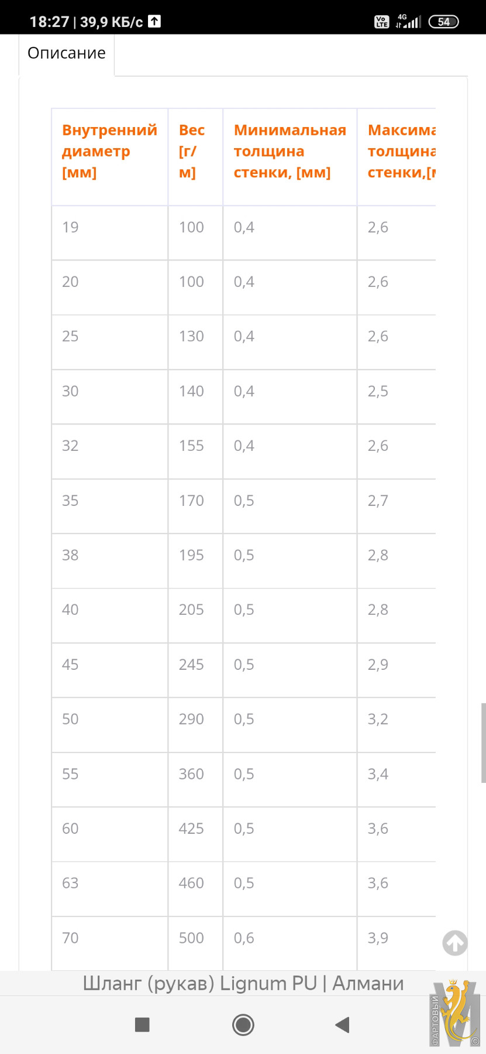Tap the upload arrow icon in status bar

click(154, 22)
